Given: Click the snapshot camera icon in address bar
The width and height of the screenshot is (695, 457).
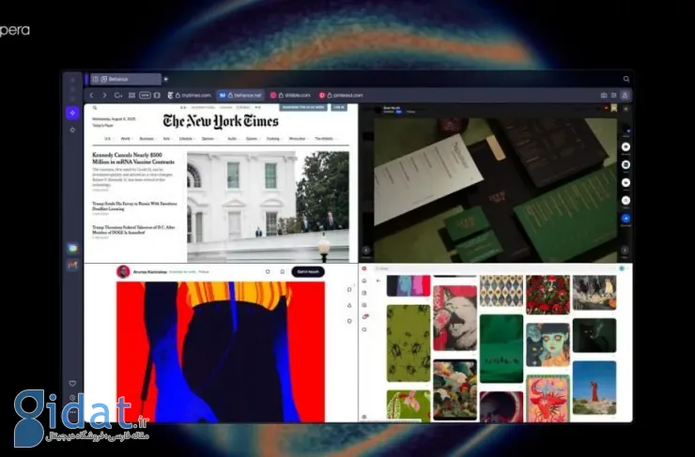Looking at the screenshot, I should (x=605, y=95).
